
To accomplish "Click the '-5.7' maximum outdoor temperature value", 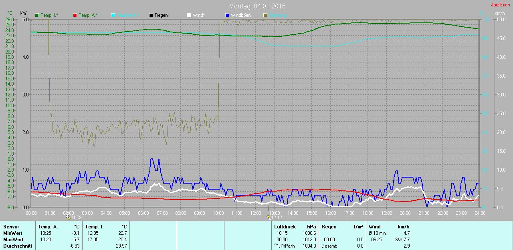I will click(x=76, y=240).
